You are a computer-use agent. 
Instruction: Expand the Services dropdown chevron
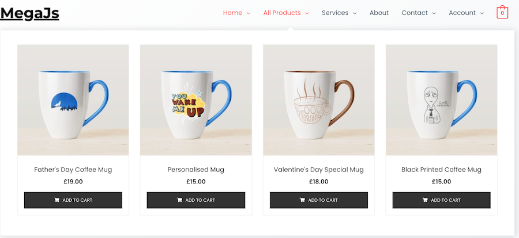(x=355, y=13)
